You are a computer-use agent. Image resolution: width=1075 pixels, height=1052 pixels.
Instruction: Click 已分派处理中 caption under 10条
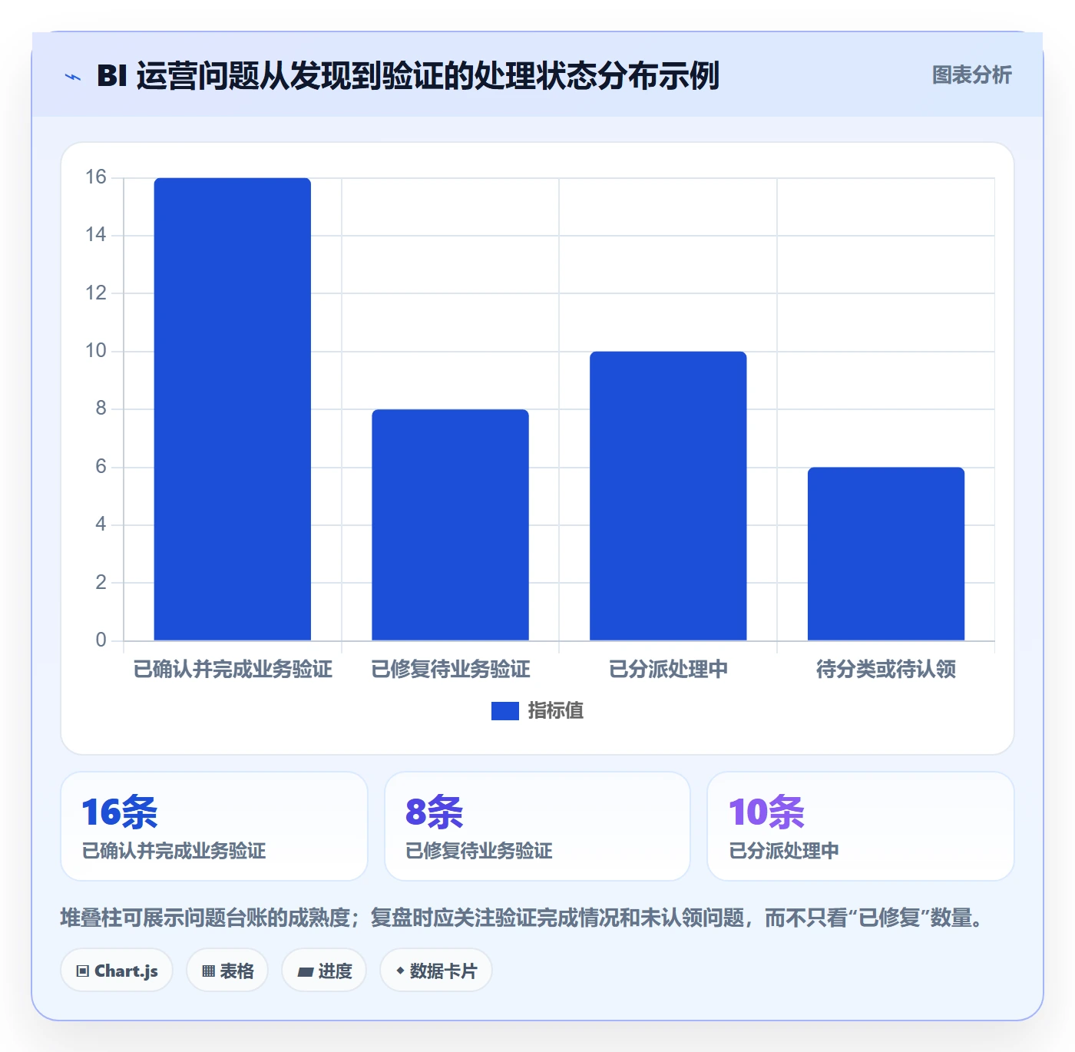(x=784, y=851)
